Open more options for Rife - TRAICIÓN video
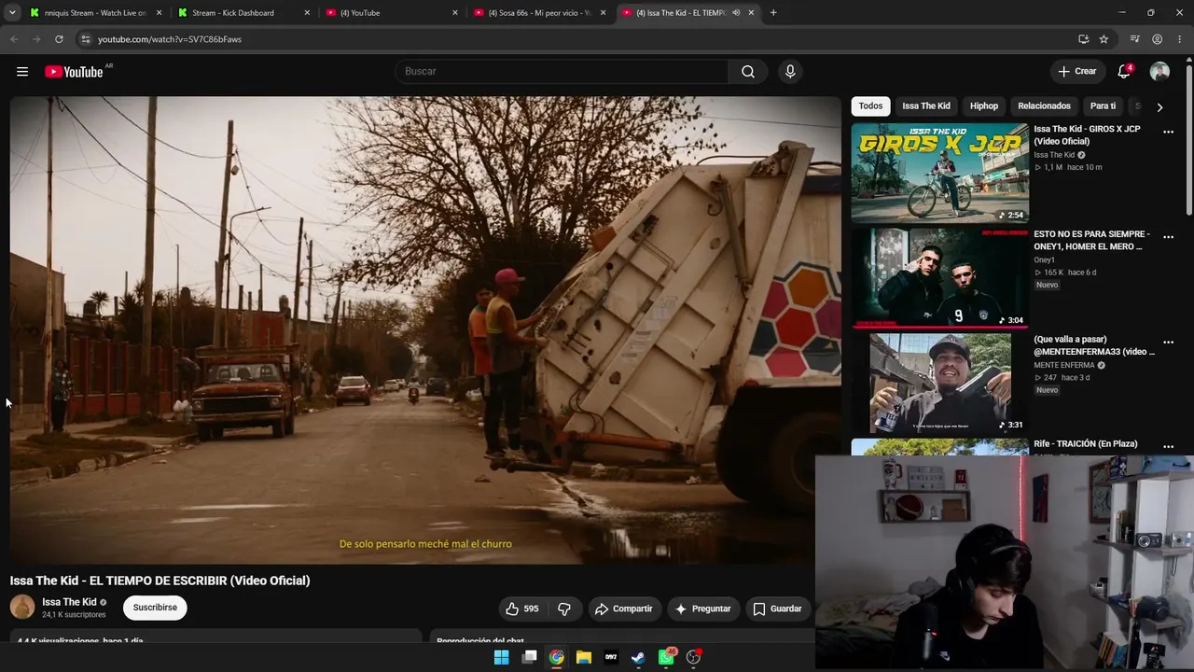The image size is (1194, 672). tap(1168, 447)
